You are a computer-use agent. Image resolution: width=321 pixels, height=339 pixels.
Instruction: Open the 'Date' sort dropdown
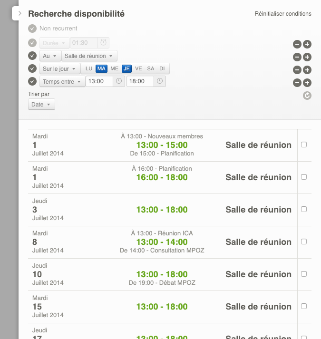[41, 104]
